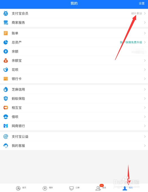Tap the 账户保障免费升级 link
The width and height of the screenshot is (148, 192).
[x=131, y=42]
